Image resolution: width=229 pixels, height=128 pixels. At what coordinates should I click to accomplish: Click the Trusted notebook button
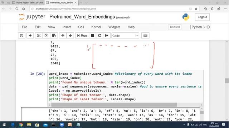coord(175,27)
